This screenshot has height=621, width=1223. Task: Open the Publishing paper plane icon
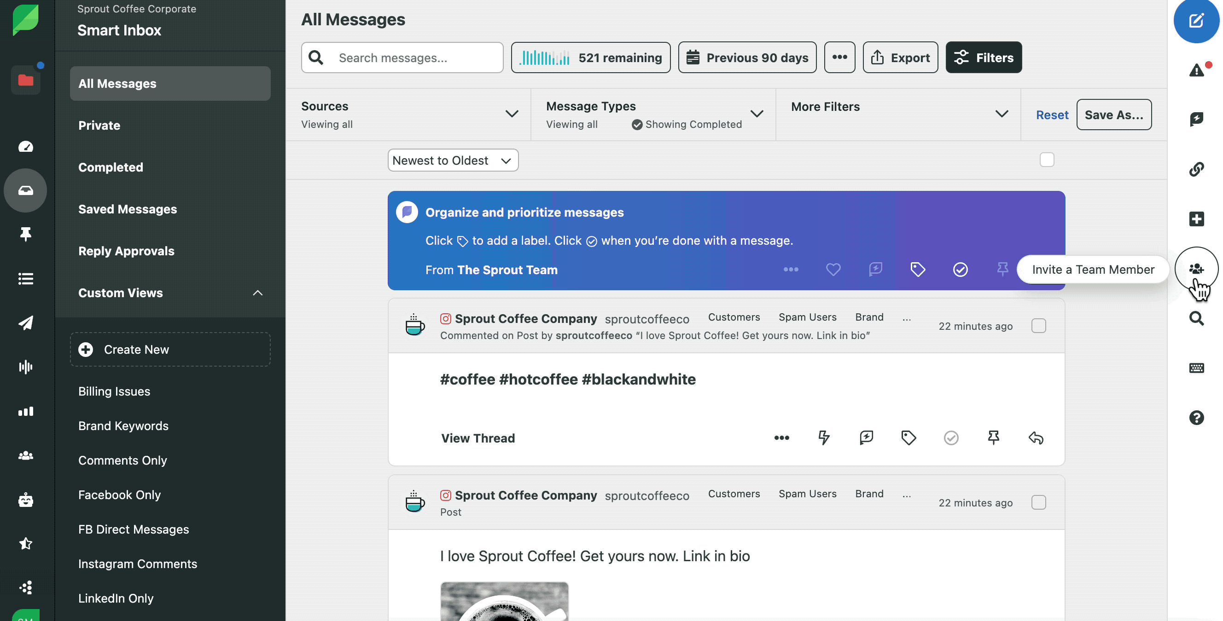pyautogui.click(x=26, y=322)
